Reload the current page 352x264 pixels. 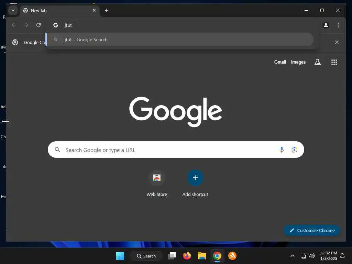pyautogui.click(x=38, y=25)
